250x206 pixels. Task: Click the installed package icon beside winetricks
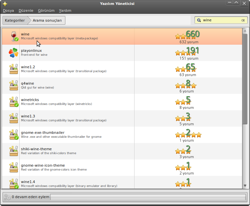[13, 102]
